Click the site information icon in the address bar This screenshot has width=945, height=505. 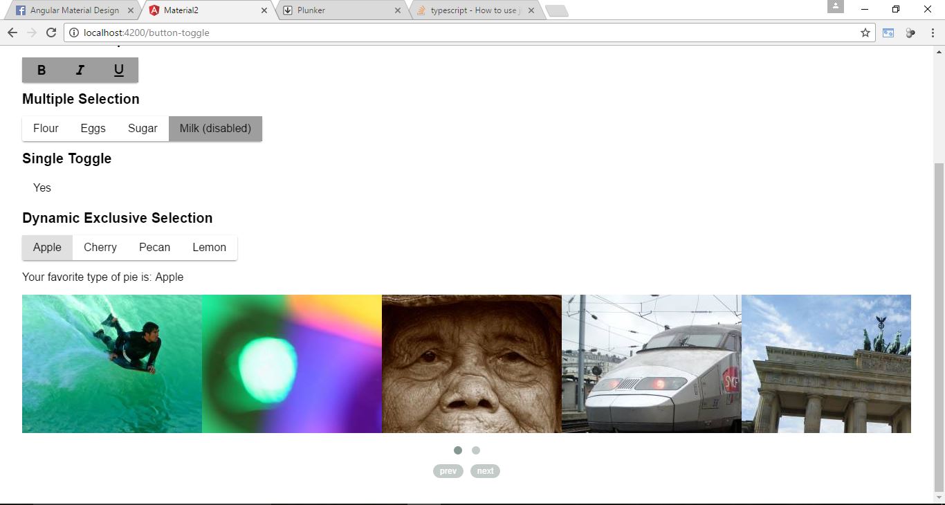tap(73, 32)
